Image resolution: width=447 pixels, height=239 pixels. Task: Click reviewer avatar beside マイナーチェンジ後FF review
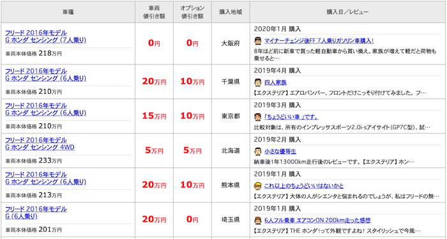(x=258, y=41)
